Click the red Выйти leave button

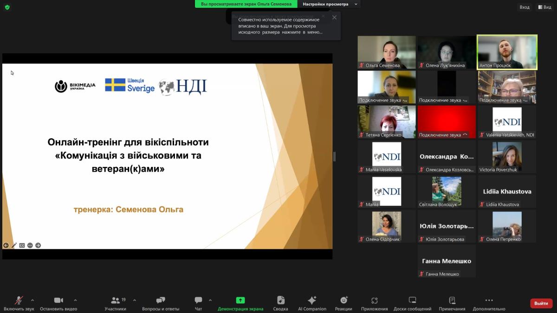coord(541,303)
